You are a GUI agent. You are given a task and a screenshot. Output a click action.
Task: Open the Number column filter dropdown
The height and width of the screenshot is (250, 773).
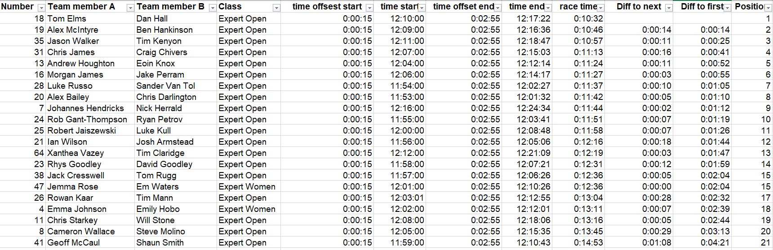coord(41,8)
